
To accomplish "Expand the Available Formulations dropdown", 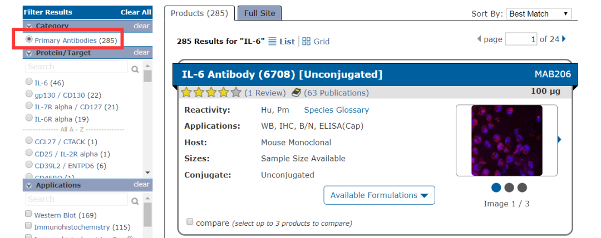I will [379, 195].
